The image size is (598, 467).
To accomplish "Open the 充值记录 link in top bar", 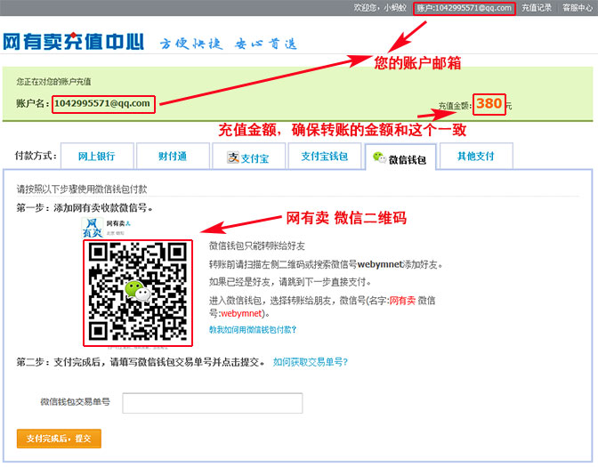I will tap(537, 8).
